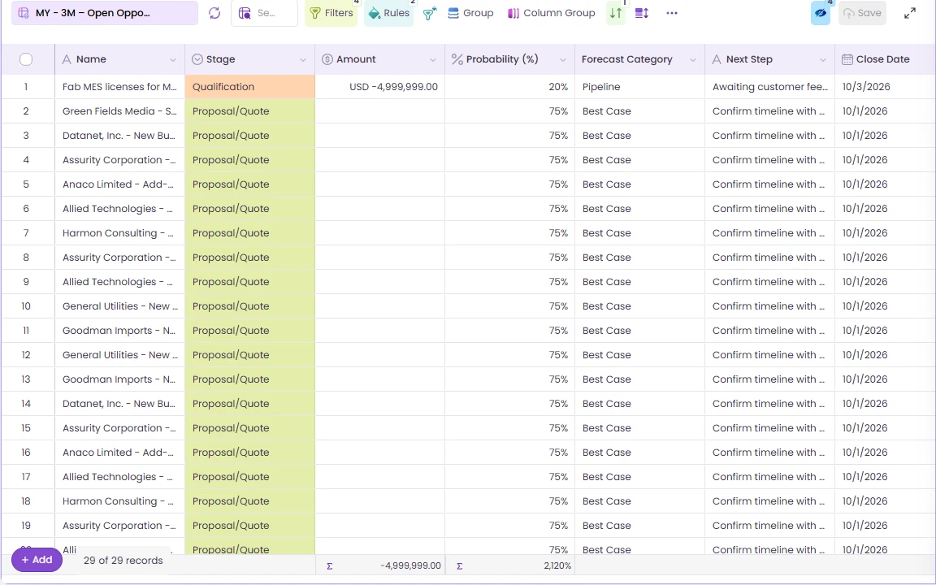This screenshot has width=936, height=585.
Task: Click the Stage column picklist icon
Action: coord(197,59)
